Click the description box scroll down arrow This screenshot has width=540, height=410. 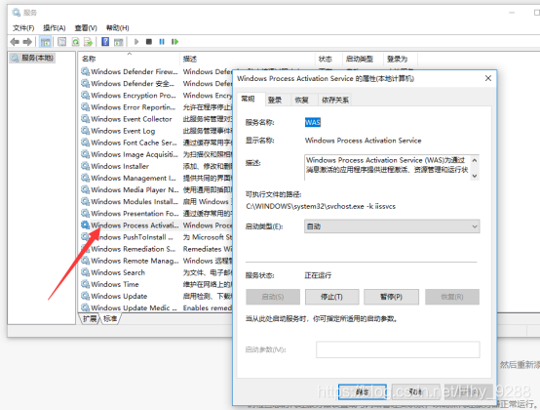475,176
